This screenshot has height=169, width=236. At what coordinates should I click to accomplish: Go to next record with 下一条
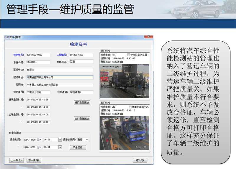point(34,160)
